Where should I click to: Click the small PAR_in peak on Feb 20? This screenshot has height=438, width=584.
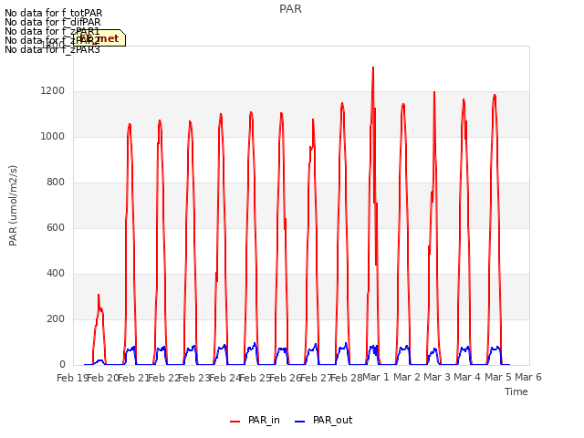(99, 296)
